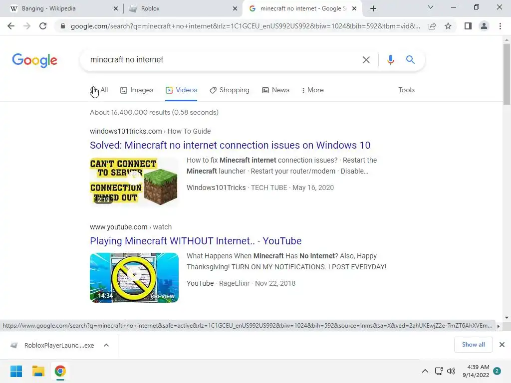Close the minecraft no internet tab

point(354,8)
